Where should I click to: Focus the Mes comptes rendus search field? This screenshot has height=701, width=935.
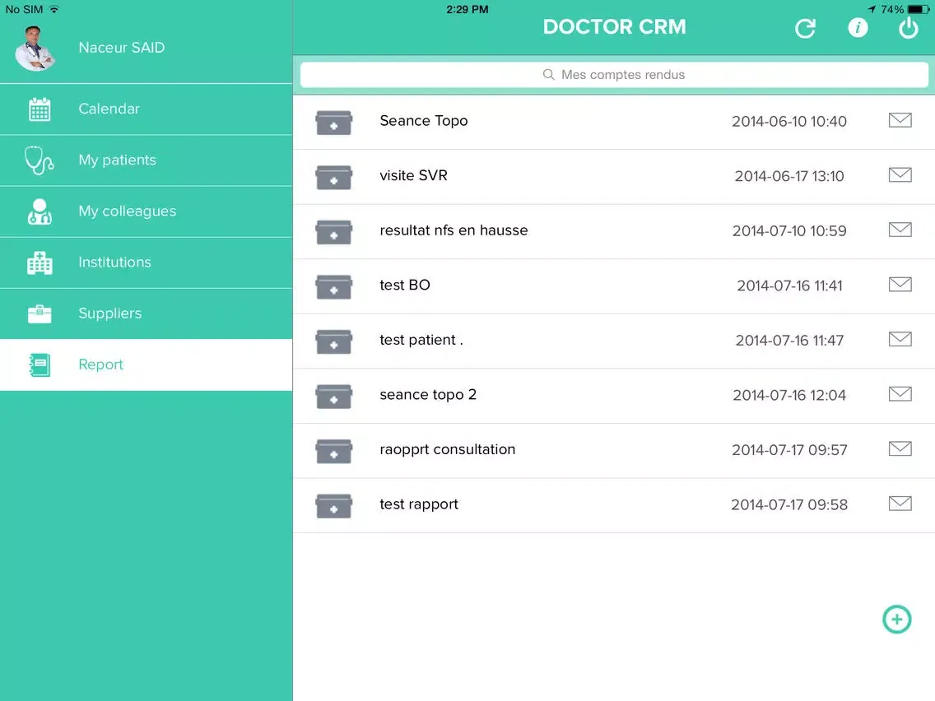pos(614,75)
